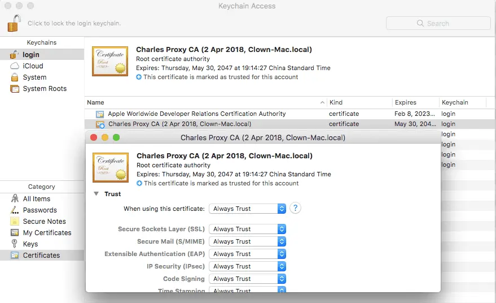
Task: Click the Search field
Action: [438, 23]
